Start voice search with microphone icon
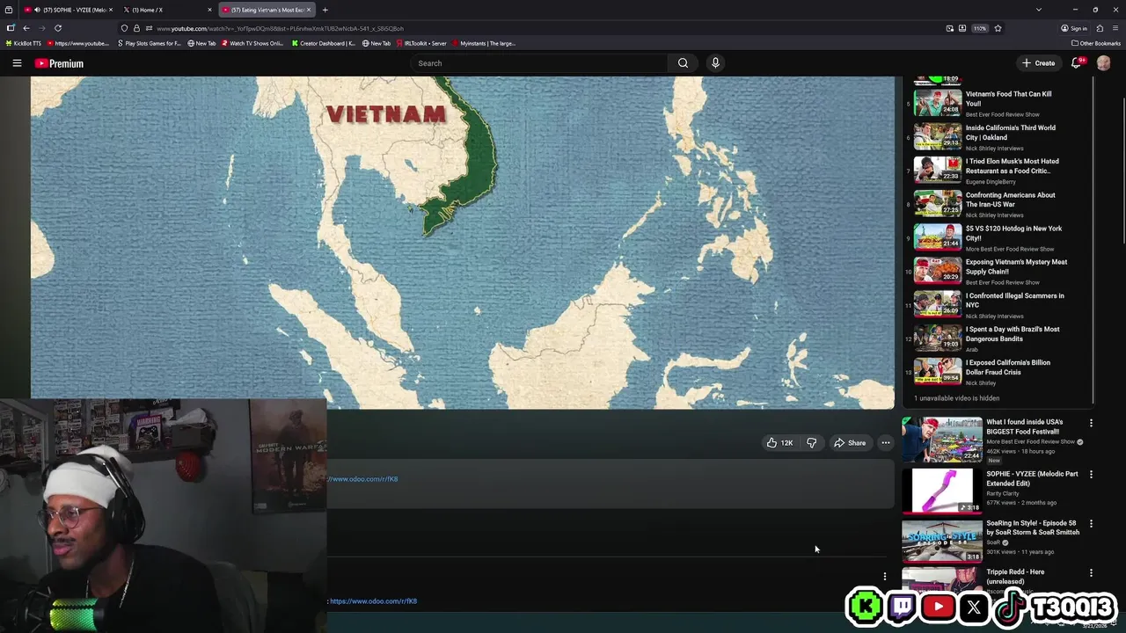The height and width of the screenshot is (633, 1126). click(x=715, y=63)
